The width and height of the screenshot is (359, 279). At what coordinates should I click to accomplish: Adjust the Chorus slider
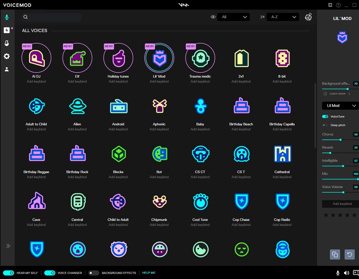[340, 140]
